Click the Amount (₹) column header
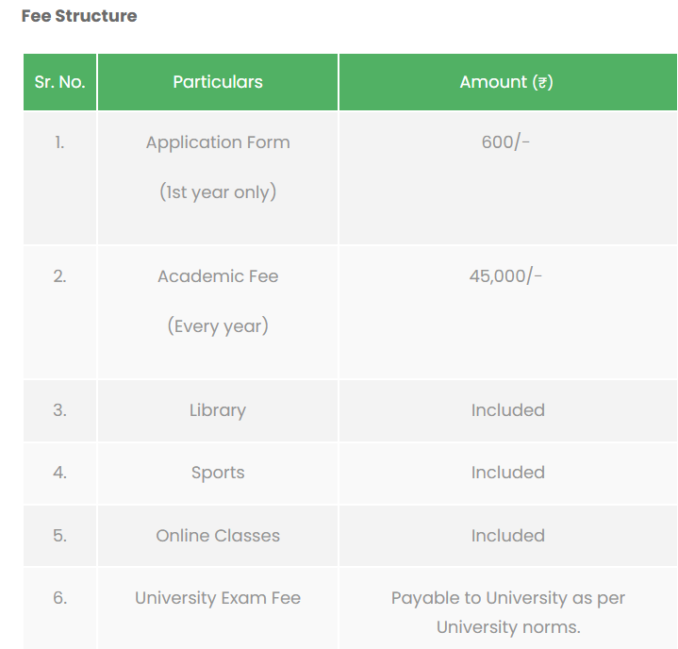Image resolution: width=678 pixels, height=649 pixels. tap(506, 82)
